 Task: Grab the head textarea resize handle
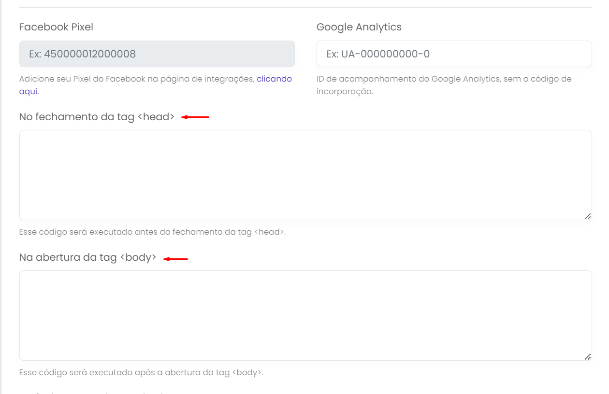coord(587,216)
